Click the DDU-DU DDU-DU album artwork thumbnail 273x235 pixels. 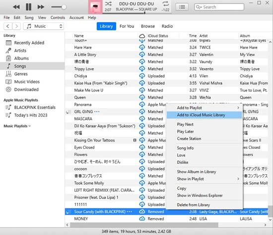tap(95, 7)
